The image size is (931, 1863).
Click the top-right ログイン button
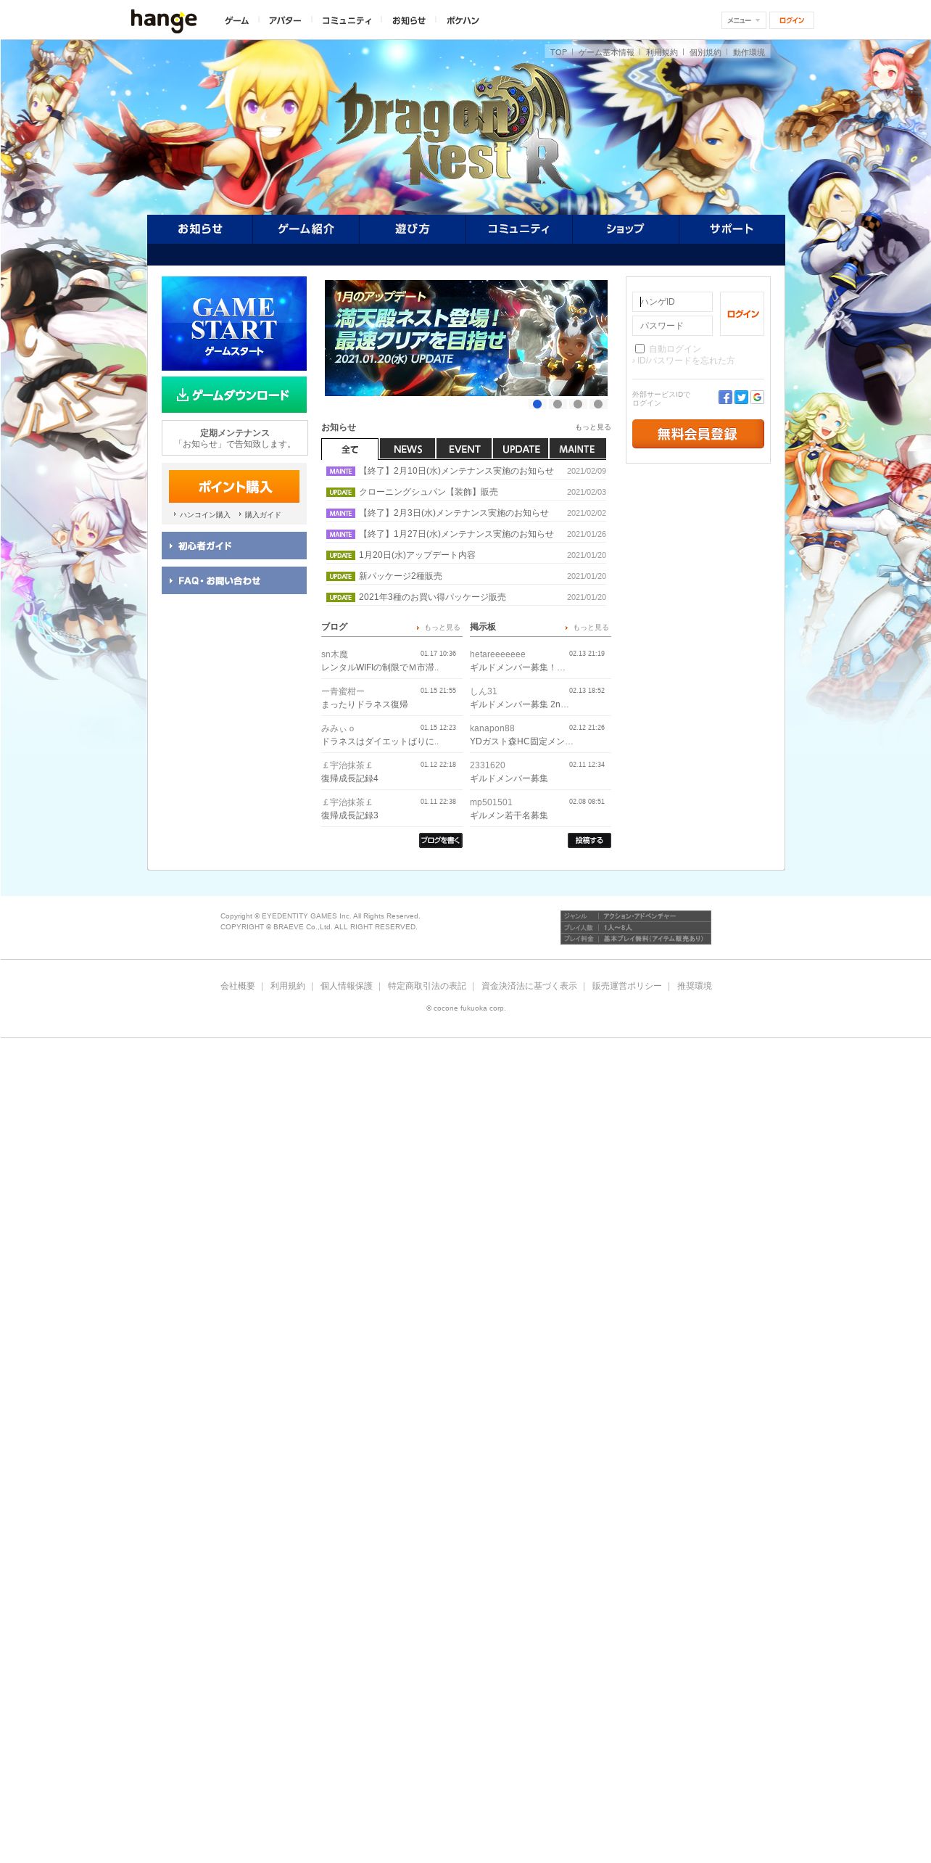[791, 20]
